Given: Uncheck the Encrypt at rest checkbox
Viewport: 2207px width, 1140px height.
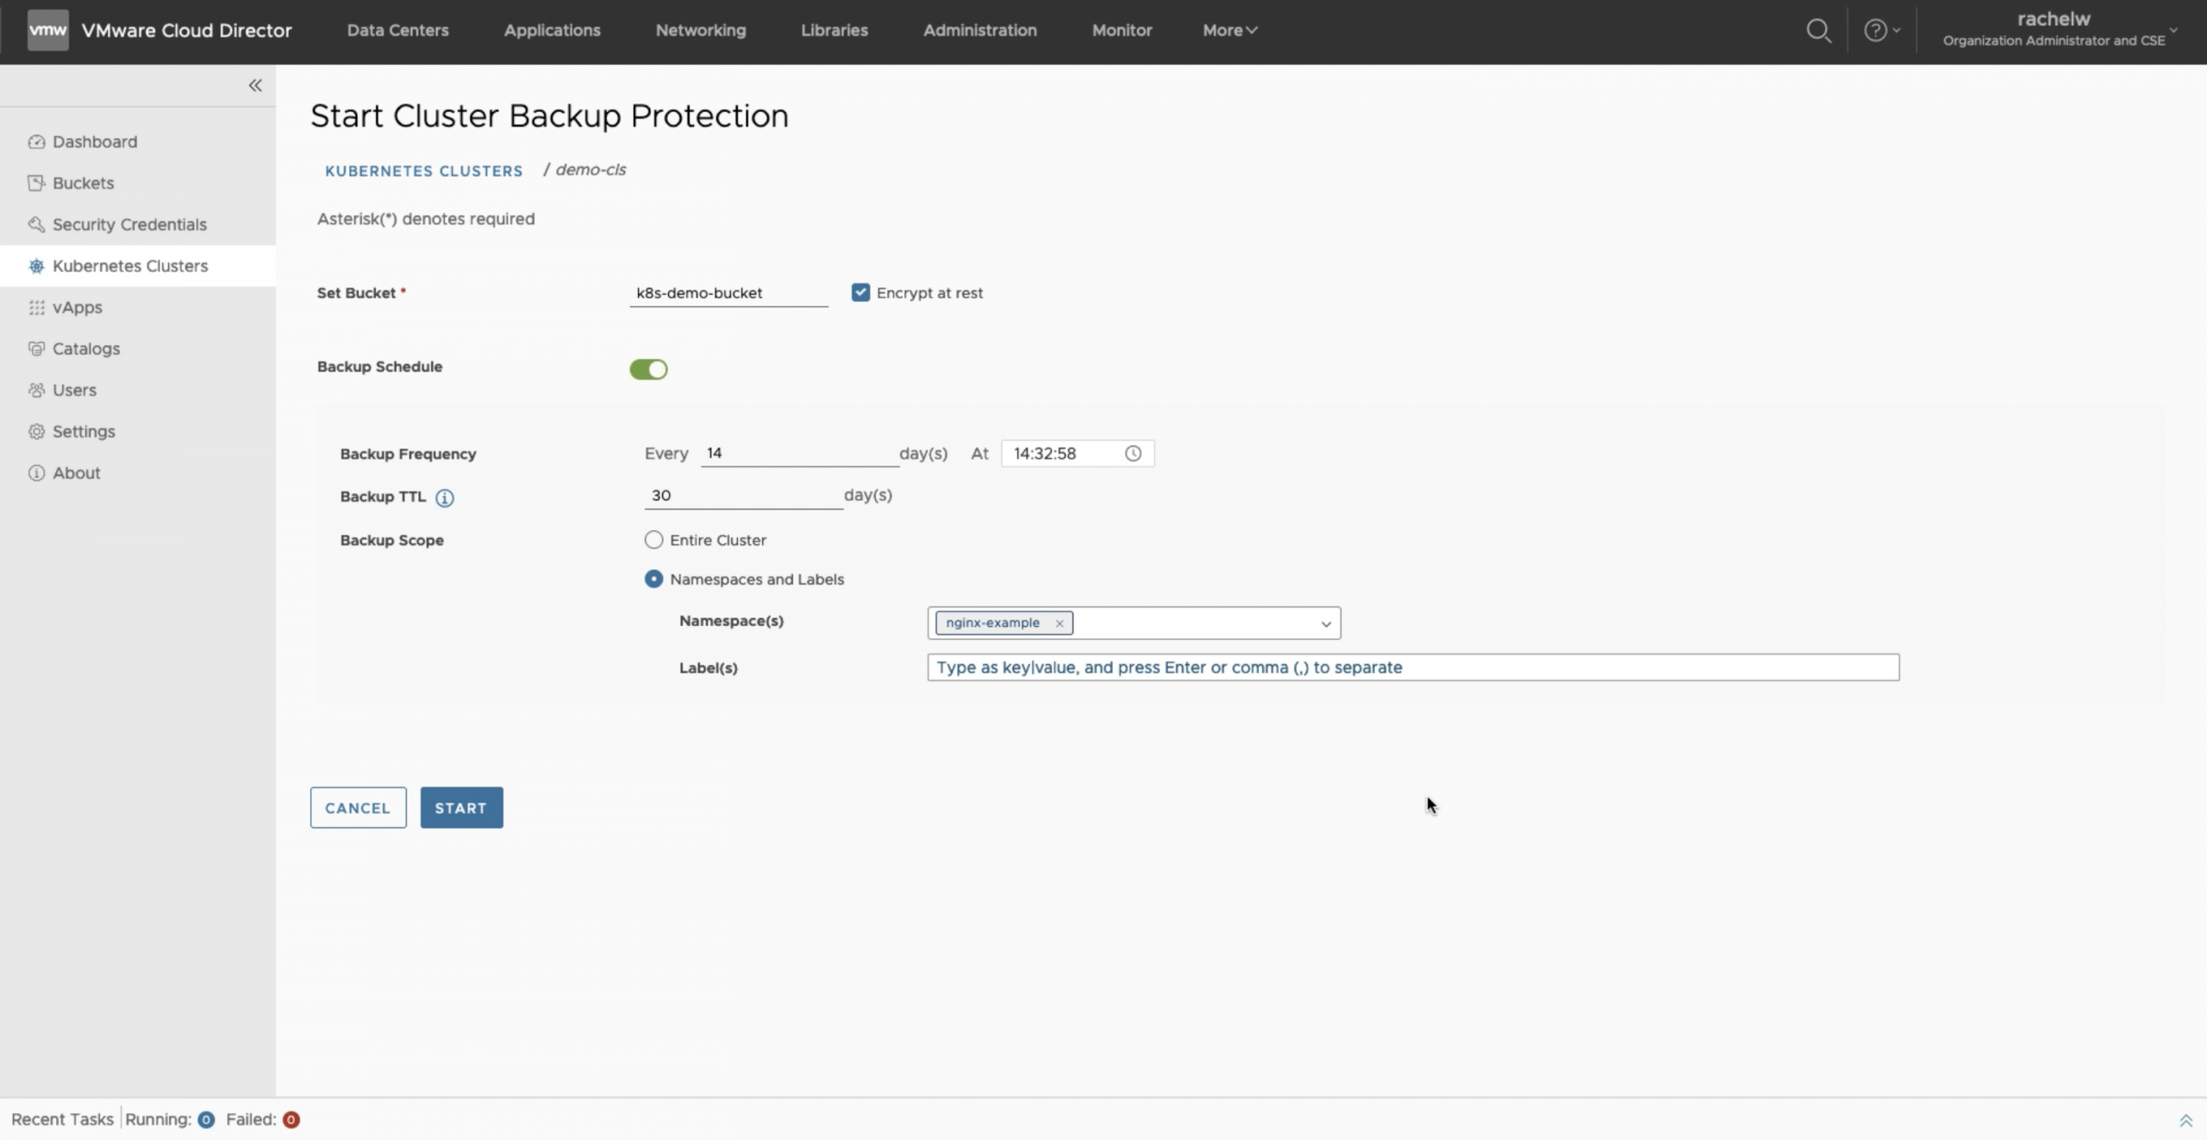Looking at the screenshot, I should click(860, 292).
